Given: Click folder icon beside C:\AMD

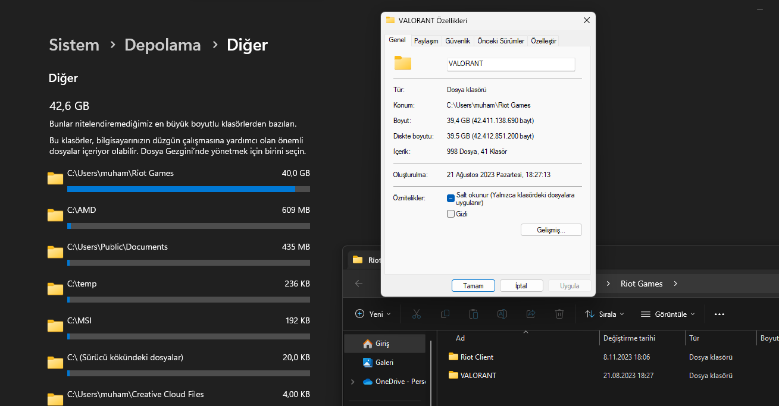Looking at the screenshot, I should pos(55,215).
